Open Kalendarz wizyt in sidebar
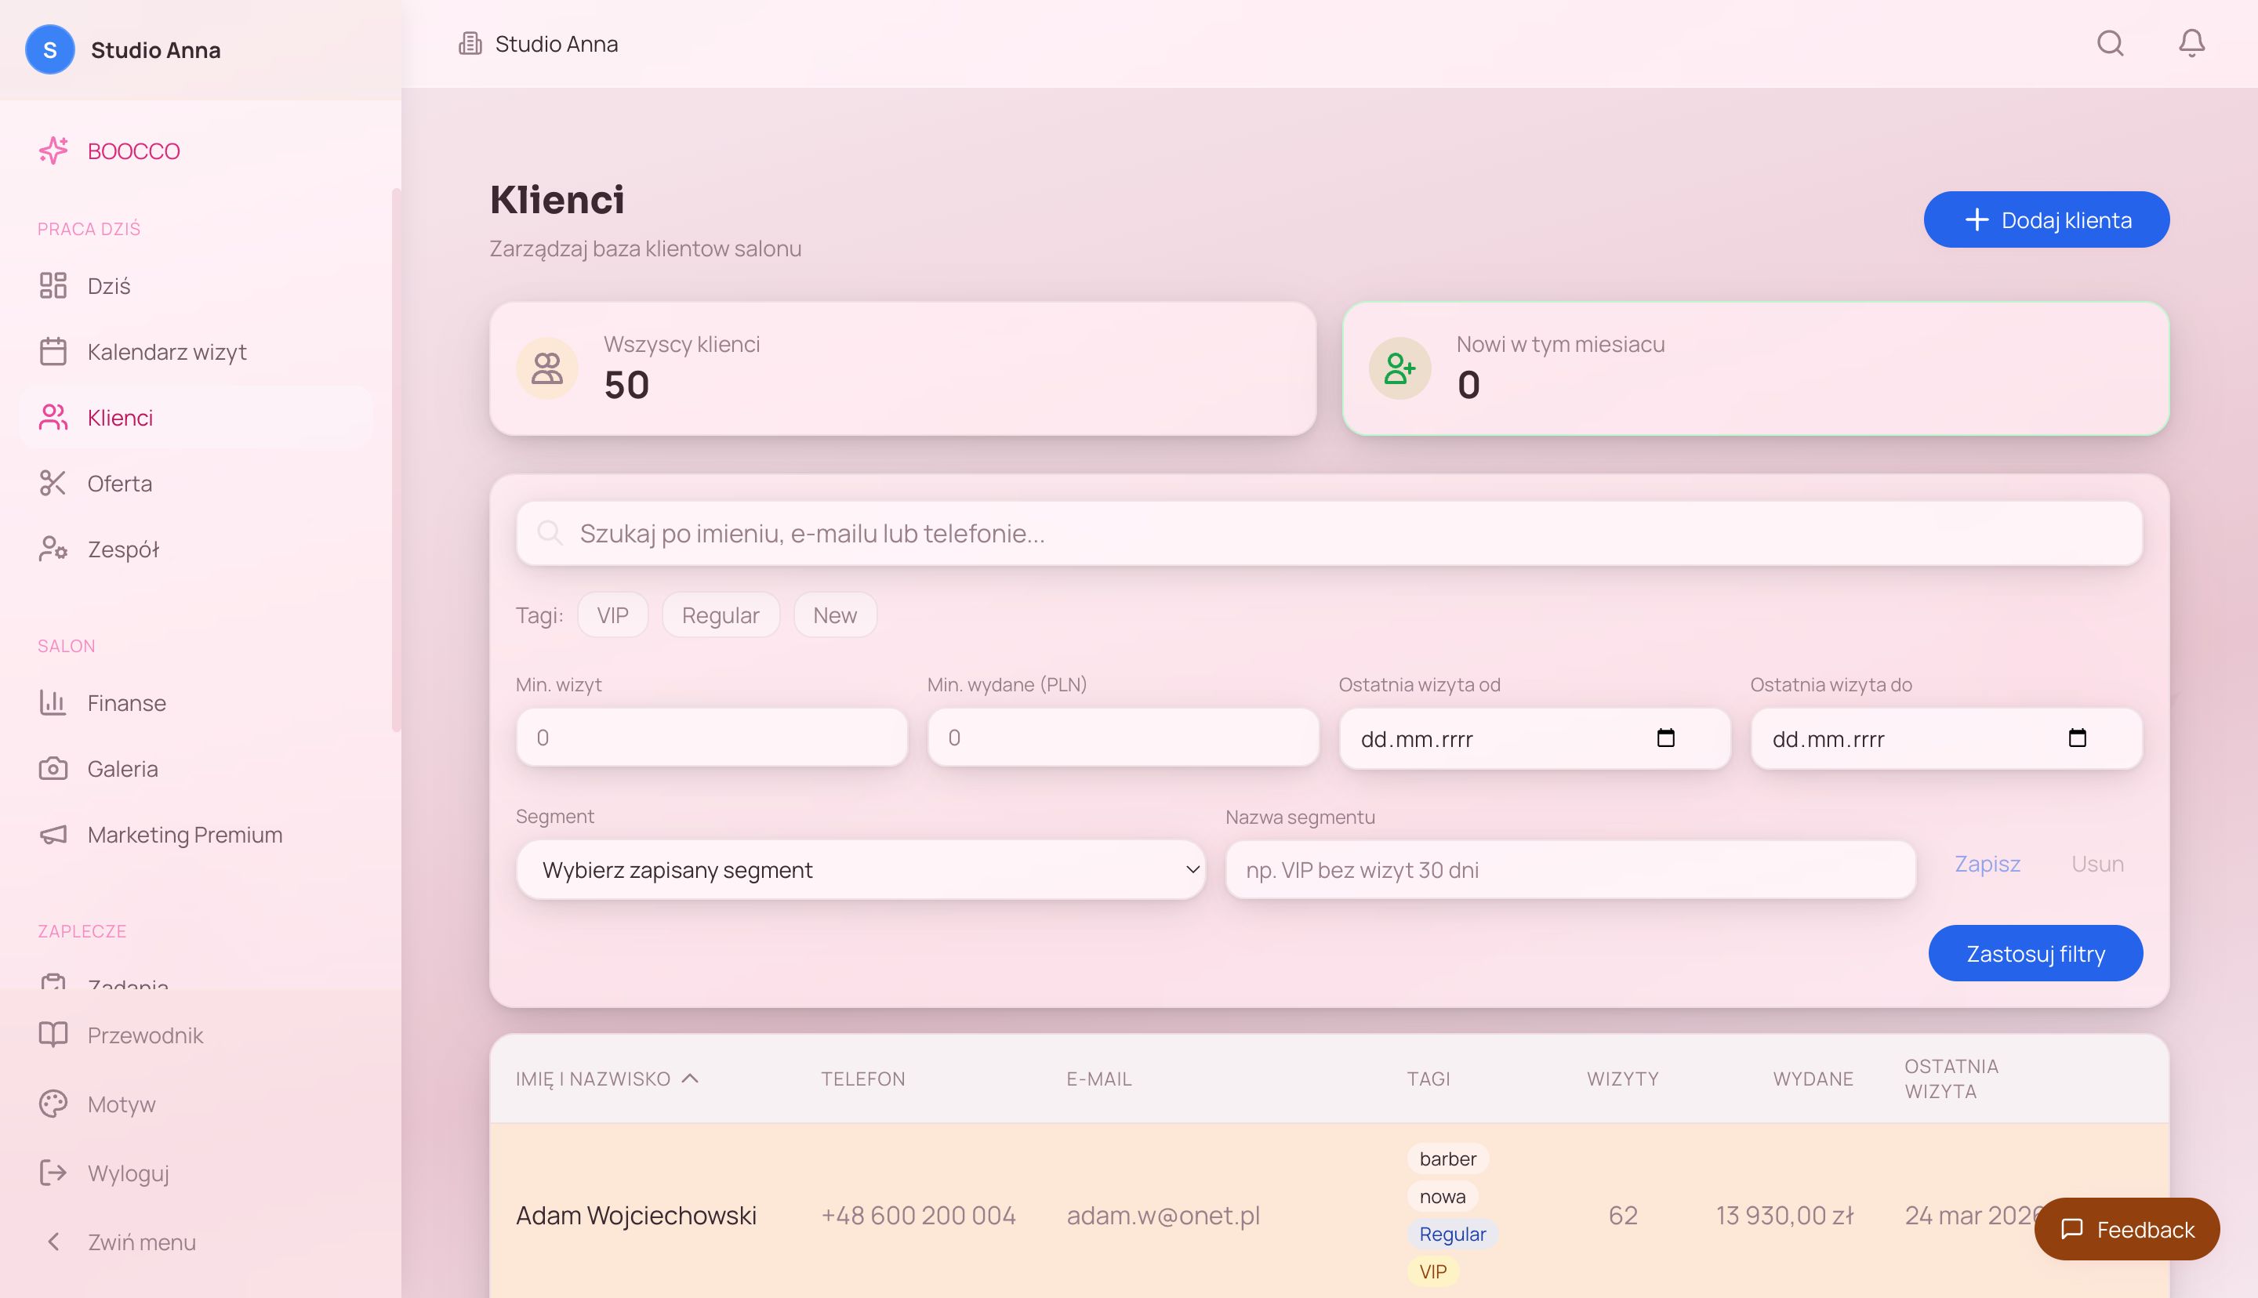The width and height of the screenshot is (2258, 1298). click(196, 351)
